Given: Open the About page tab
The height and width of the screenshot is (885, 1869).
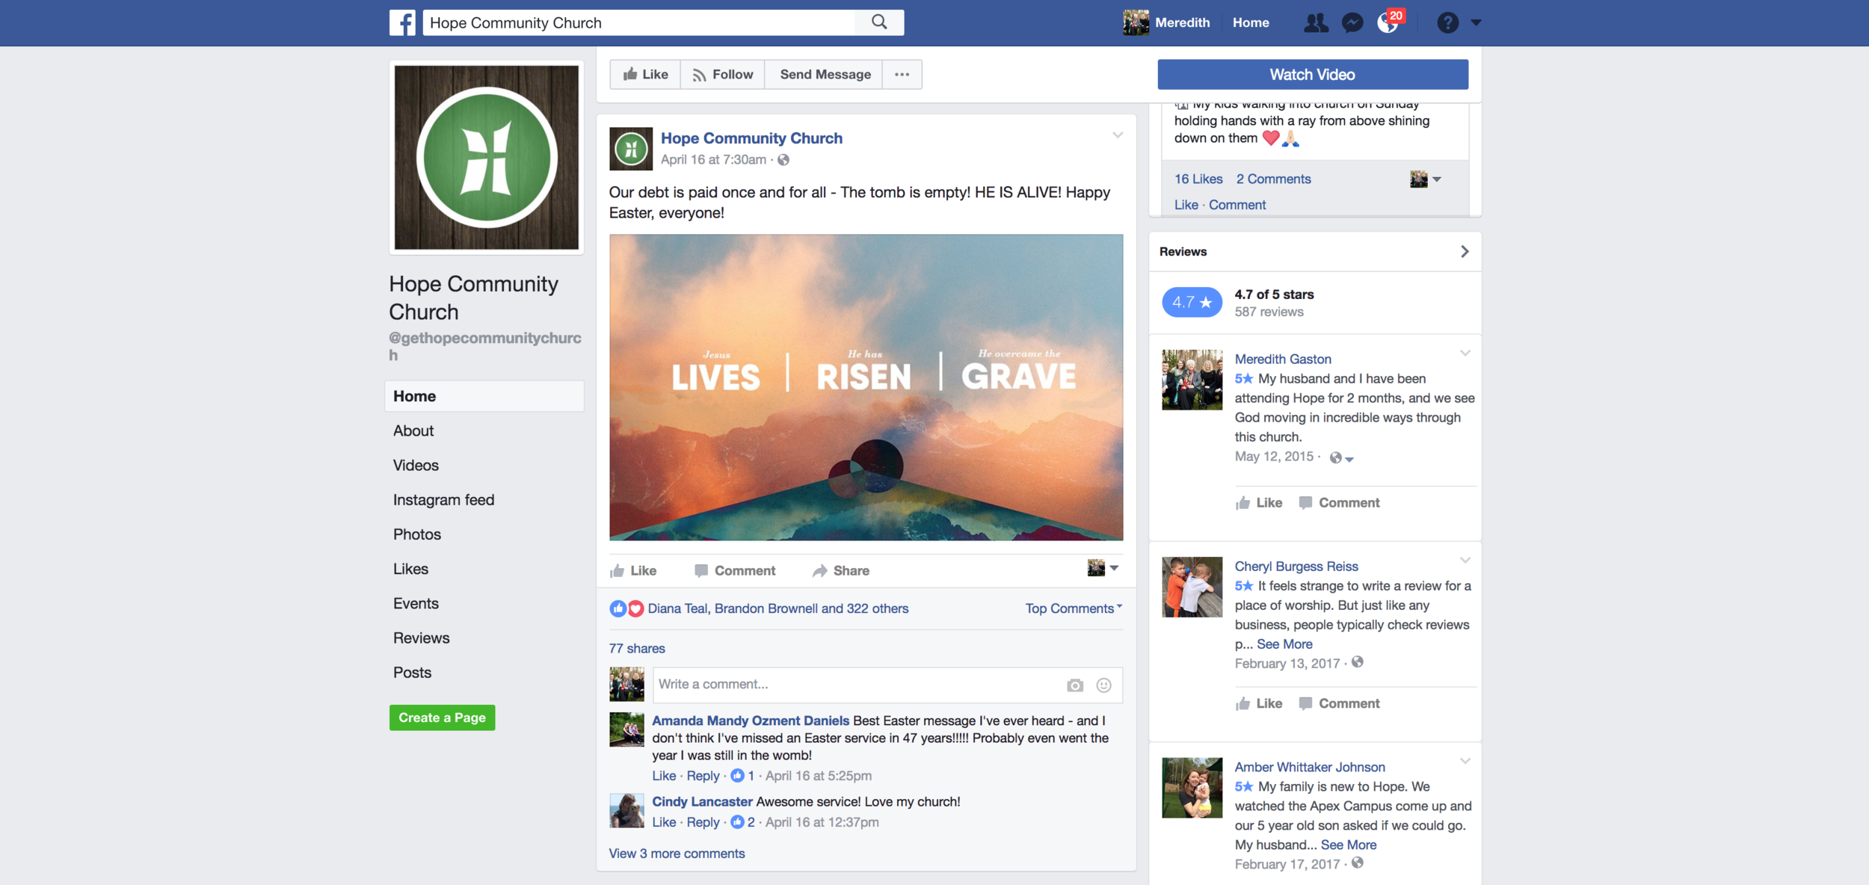Looking at the screenshot, I should click(x=413, y=431).
